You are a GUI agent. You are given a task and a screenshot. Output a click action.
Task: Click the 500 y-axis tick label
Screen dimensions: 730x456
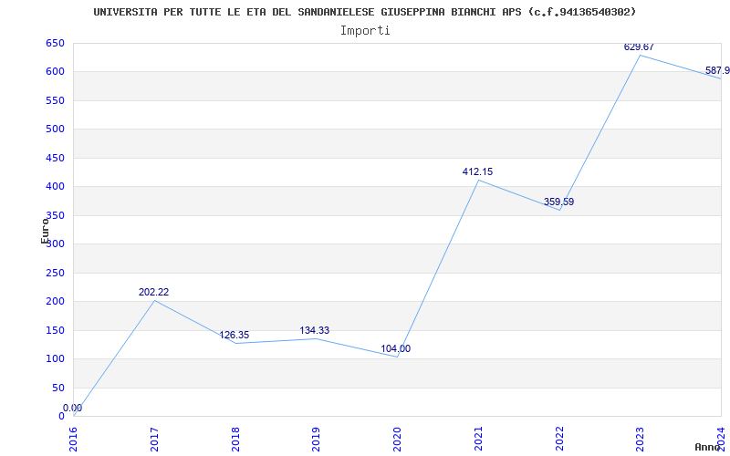[55, 129]
